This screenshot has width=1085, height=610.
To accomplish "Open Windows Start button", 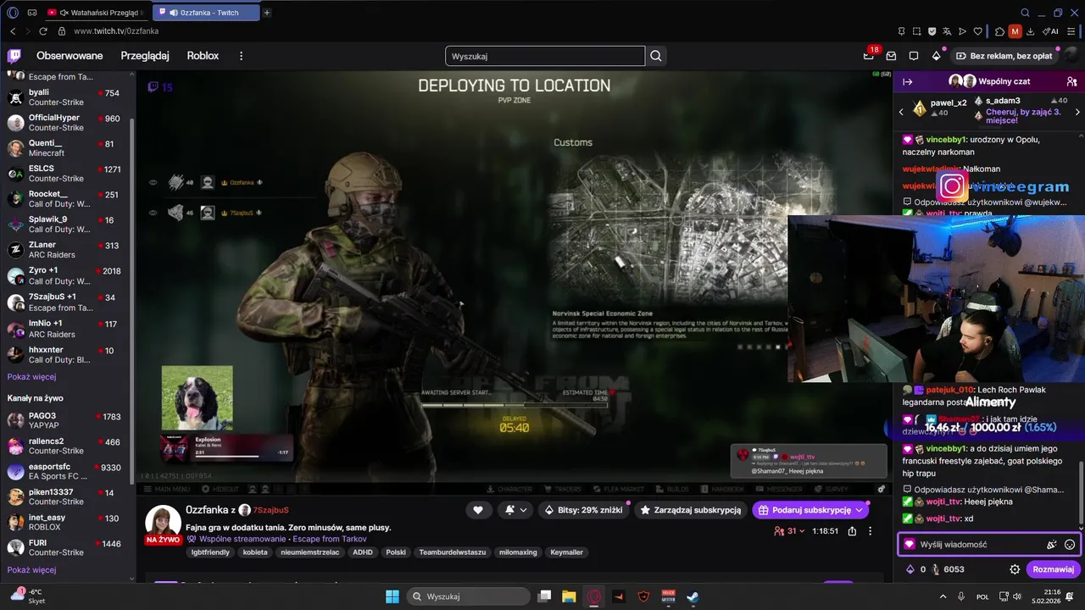I will 392,596.
